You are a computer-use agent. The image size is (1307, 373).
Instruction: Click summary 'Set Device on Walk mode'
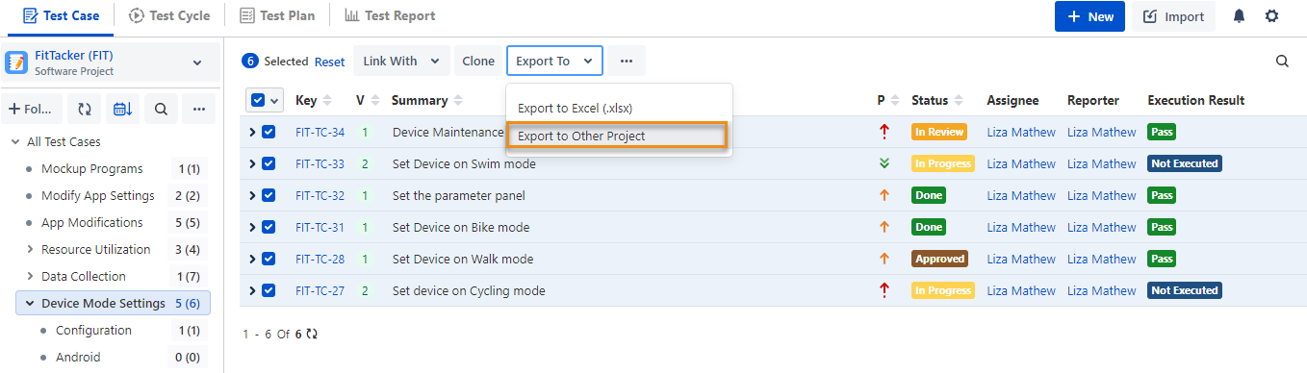[463, 260]
